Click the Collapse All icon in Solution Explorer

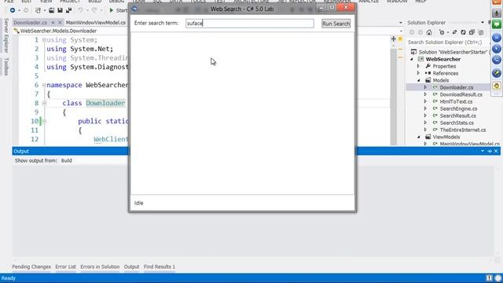point(472,32)
